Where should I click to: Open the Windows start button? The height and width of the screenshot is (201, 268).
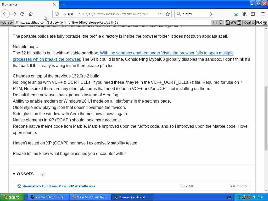coord(13,197)
